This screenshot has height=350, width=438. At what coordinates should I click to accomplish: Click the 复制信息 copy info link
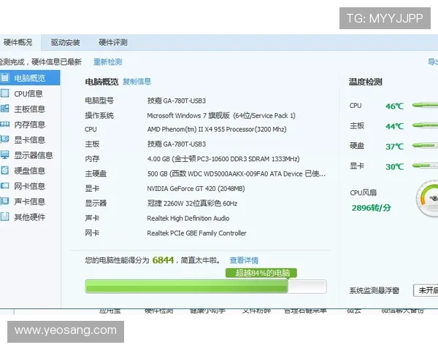[137, 82]
